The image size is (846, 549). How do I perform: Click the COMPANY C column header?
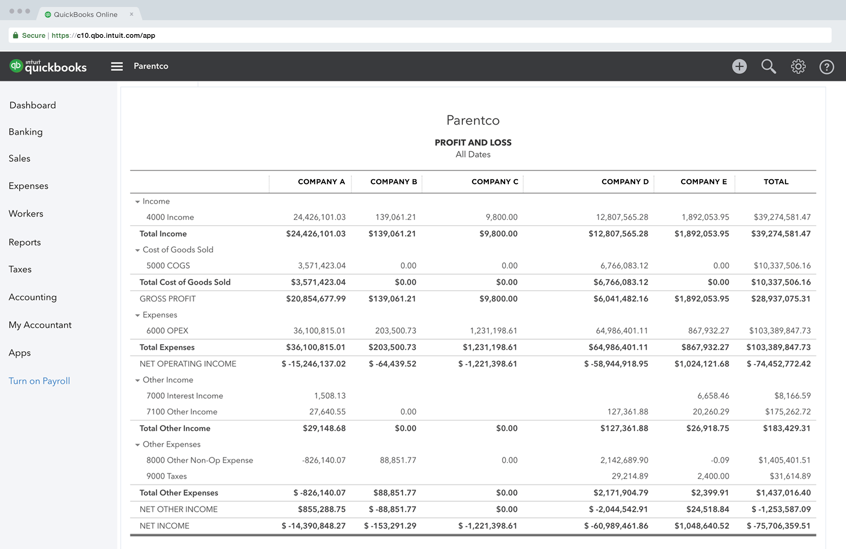(495, 182)
